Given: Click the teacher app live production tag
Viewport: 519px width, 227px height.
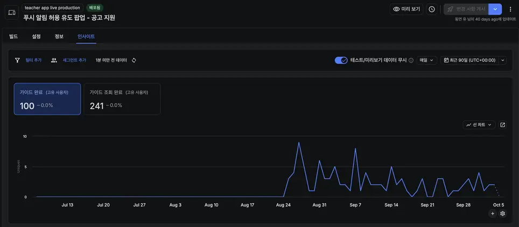Looking at the screenshot, I should point(52,8).
